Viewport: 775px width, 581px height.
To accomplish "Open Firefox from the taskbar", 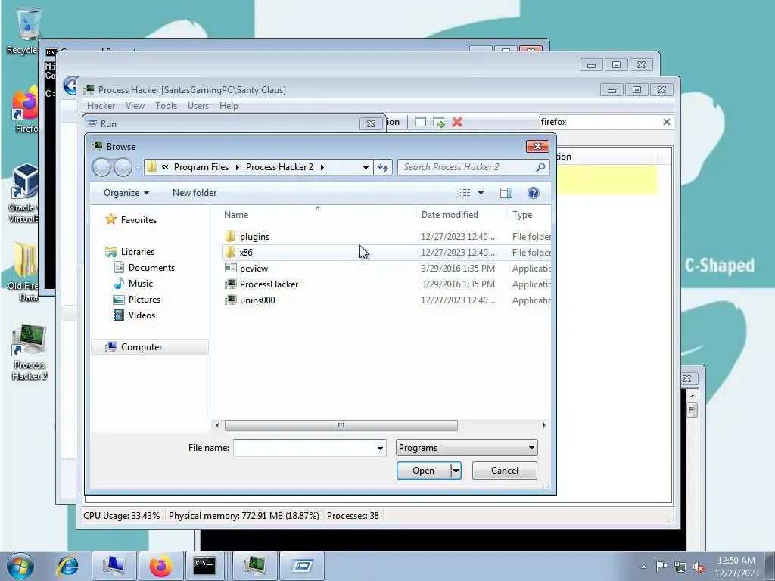I will [x=160, y=566].
